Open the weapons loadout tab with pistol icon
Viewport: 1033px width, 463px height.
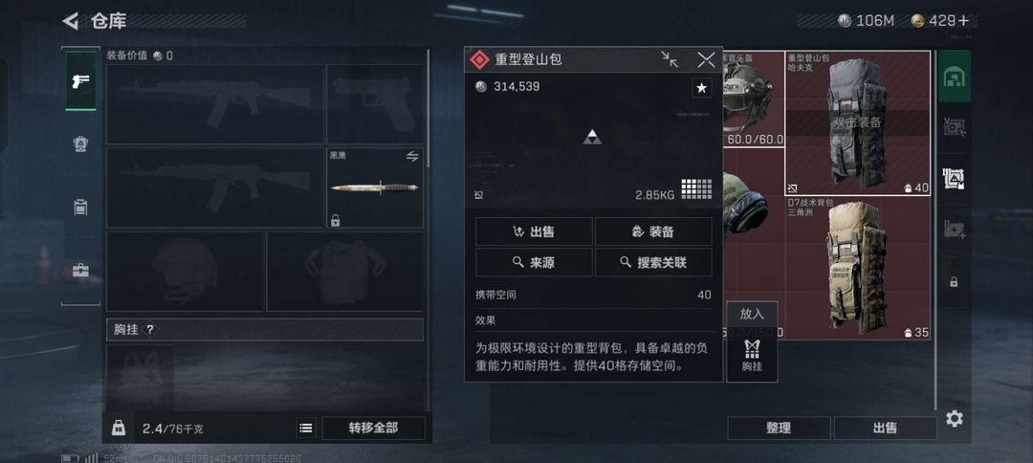pos(80,81)
